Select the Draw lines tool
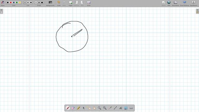Viewport: 199px width, 112px height. tap(115, 108)
